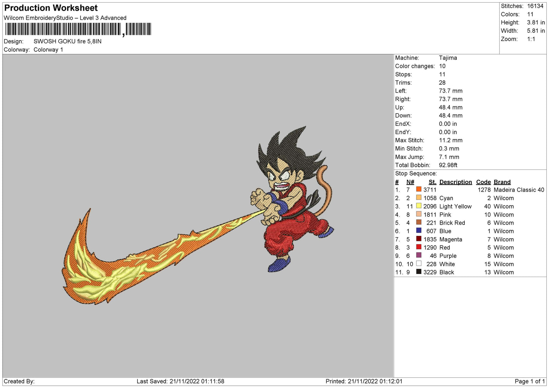Click the N# column header
The image size is (549, 388).
(410, 182)
